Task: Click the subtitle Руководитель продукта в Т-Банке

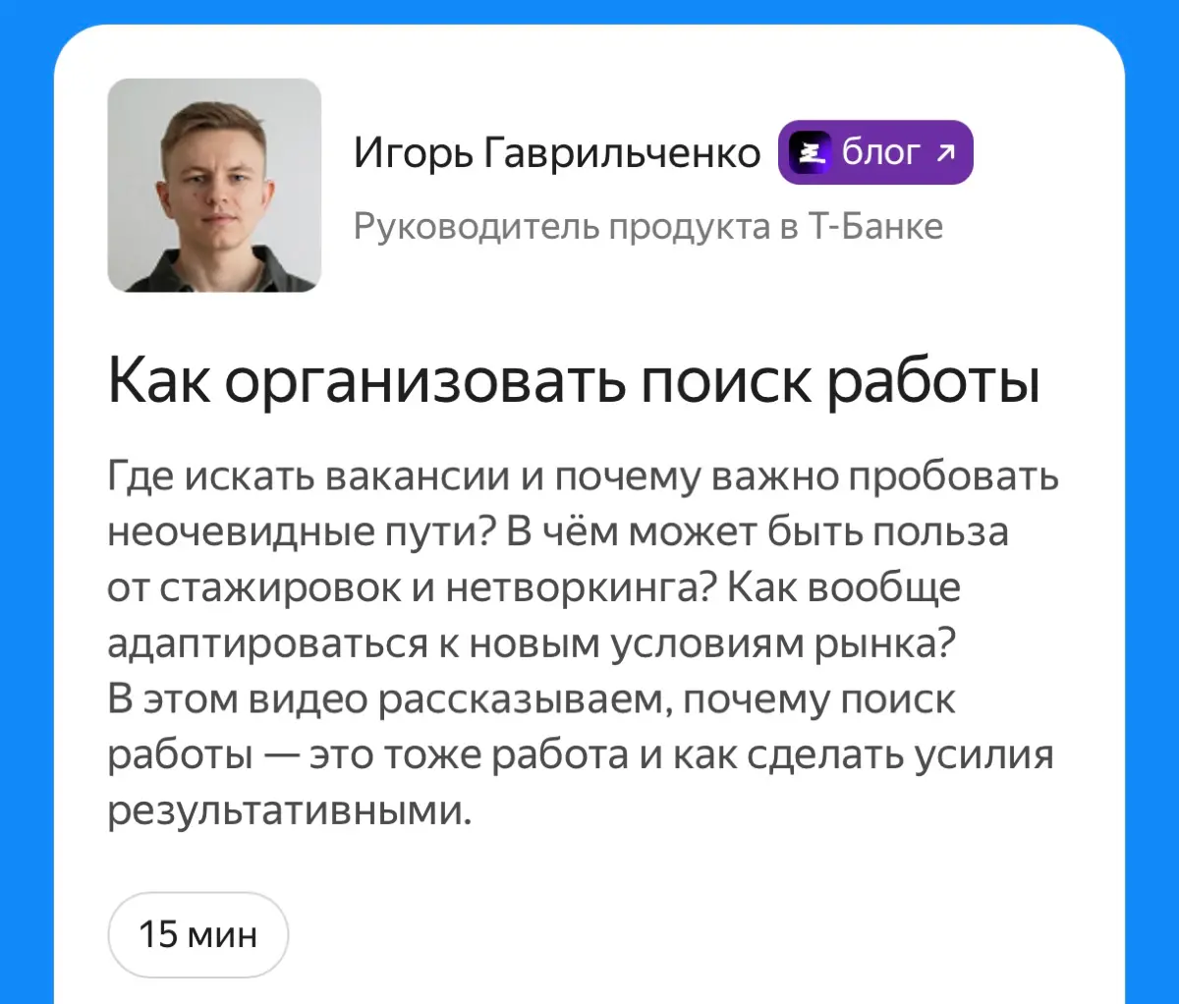Action: (648, 226)
